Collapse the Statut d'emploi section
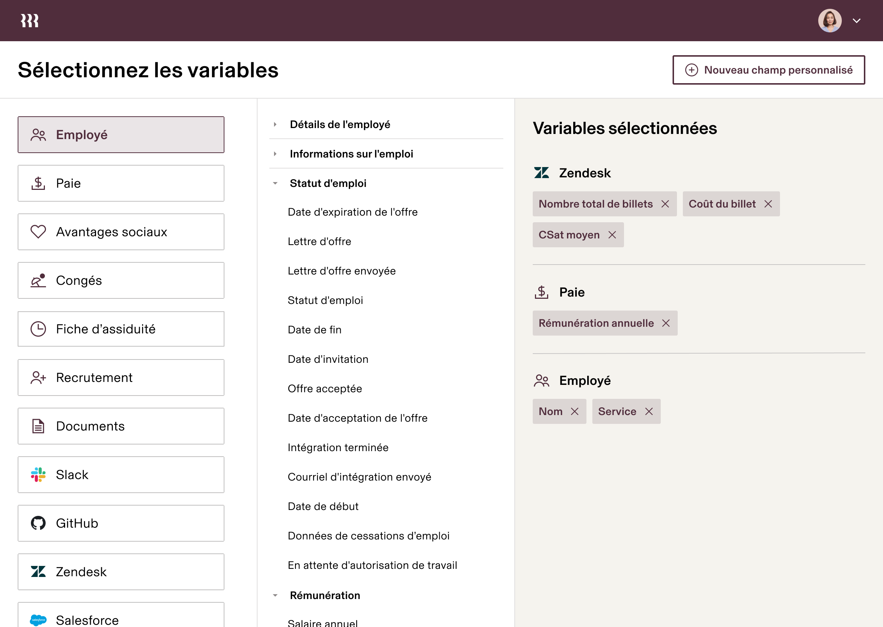The image size is (883, 627). (275, 183)
